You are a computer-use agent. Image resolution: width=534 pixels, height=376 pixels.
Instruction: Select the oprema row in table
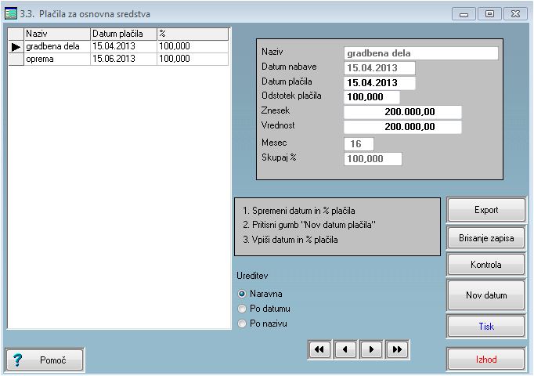tap(56, 59)
